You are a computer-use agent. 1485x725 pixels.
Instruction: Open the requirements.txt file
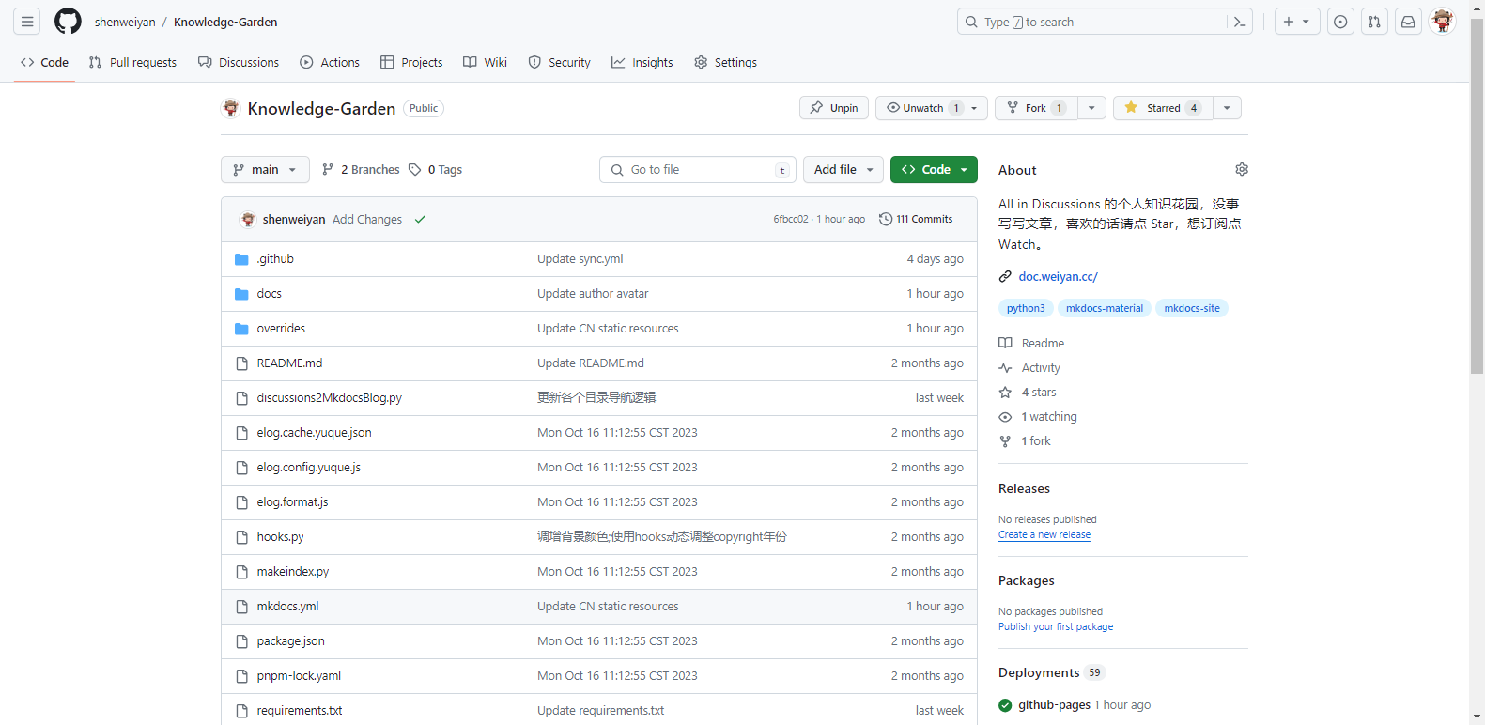[300, 711]
